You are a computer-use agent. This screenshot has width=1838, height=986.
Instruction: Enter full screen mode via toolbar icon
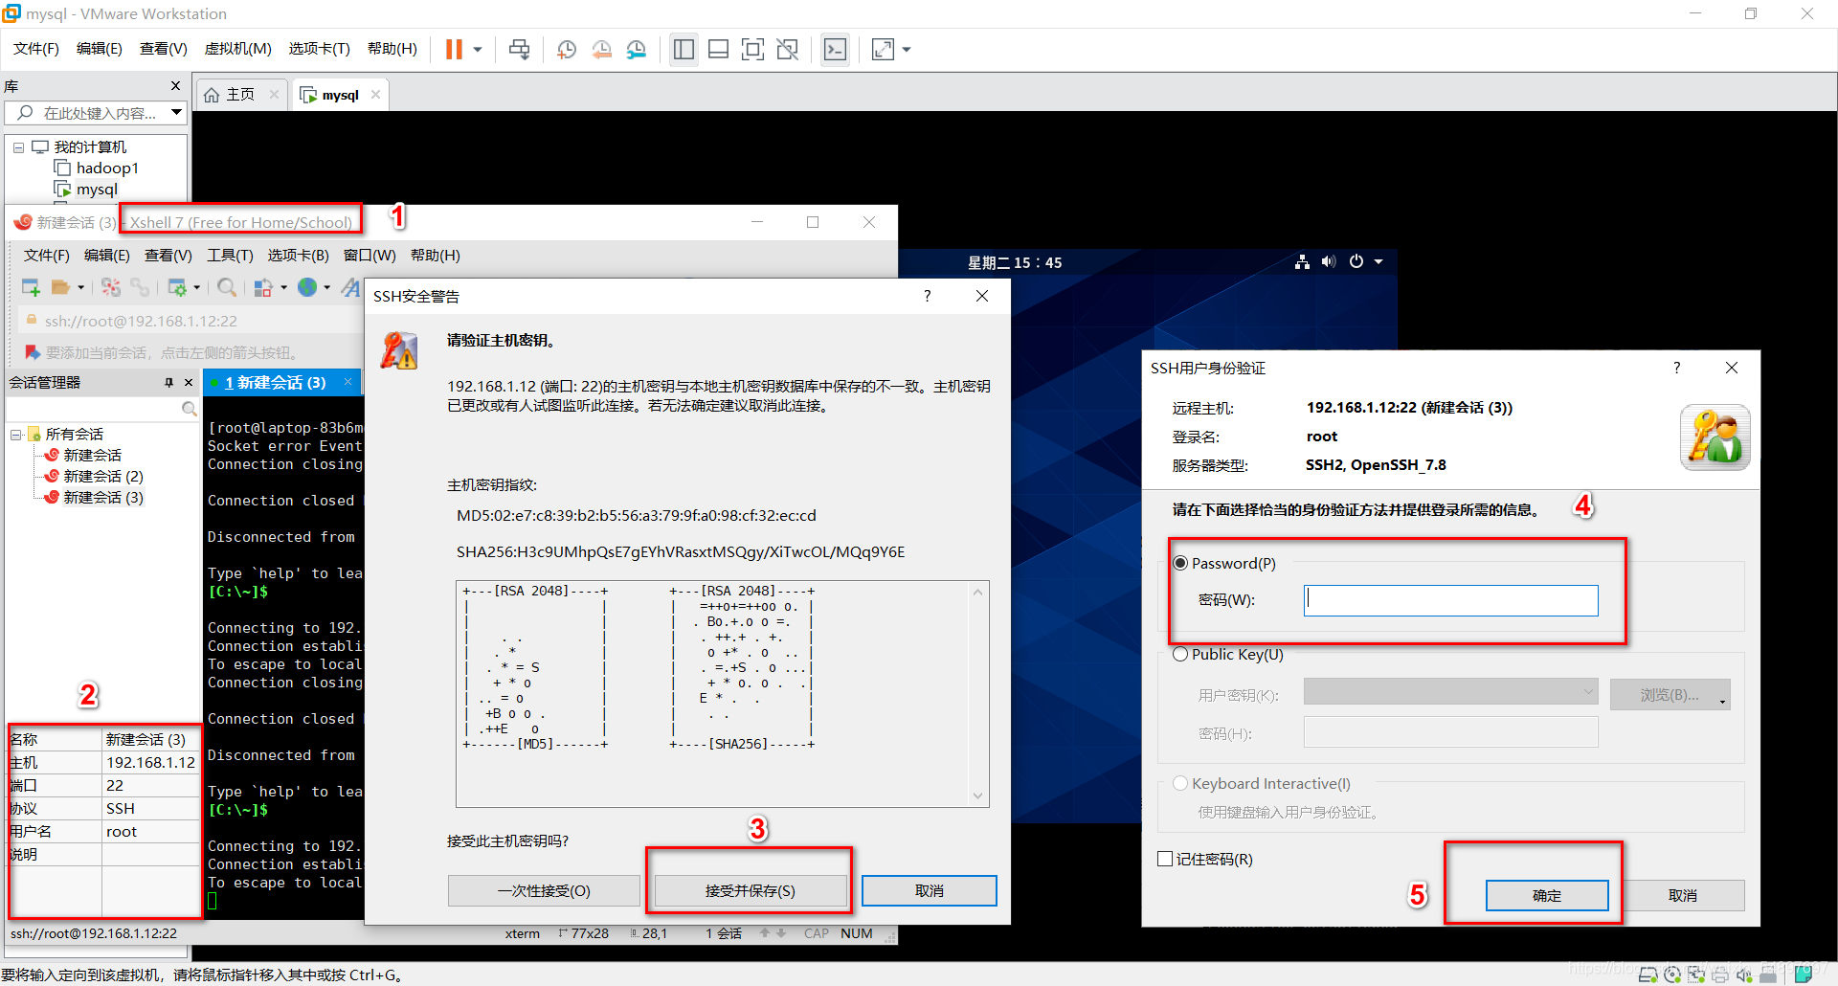(753, 50)
